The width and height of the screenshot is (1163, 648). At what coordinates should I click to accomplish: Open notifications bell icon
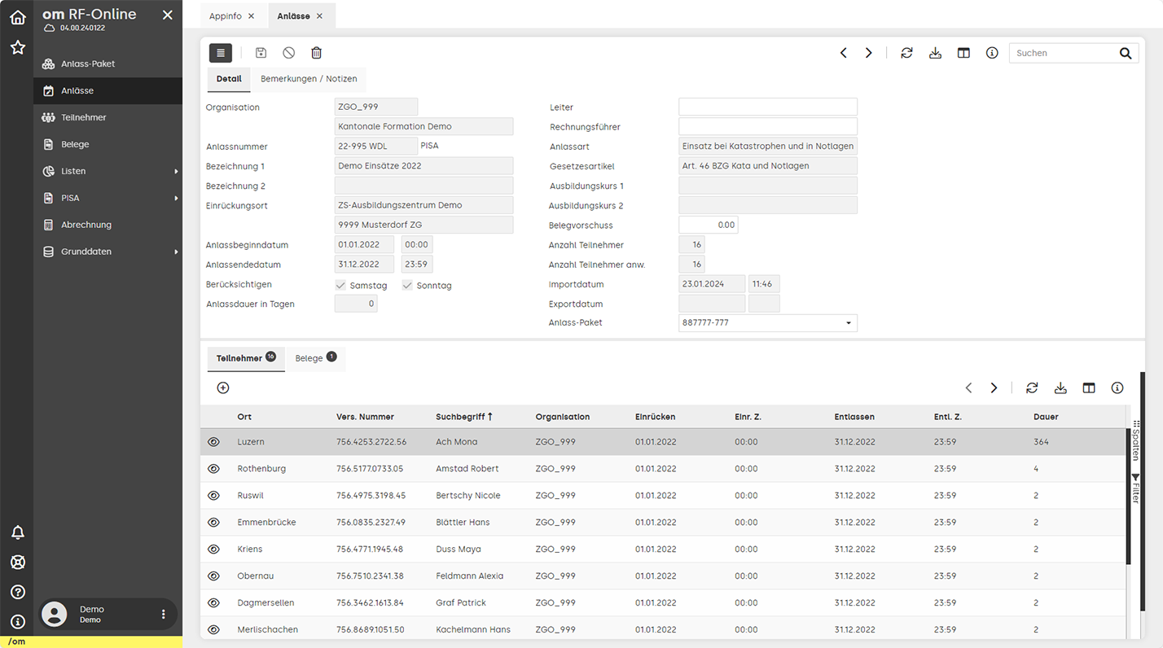17,532
